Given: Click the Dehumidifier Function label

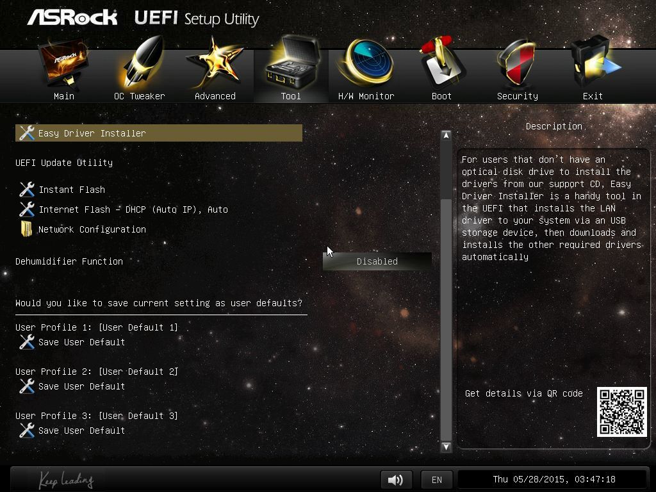Looking at the screenshot, I should click(69, 261).
